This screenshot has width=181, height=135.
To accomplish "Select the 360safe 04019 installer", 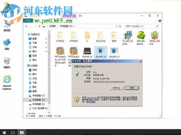I will click(141, 38).
